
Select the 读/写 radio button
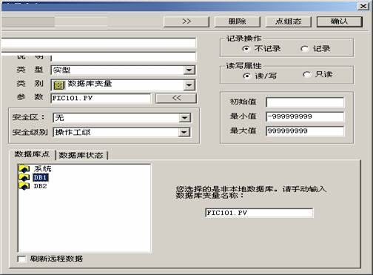point(246,76)
